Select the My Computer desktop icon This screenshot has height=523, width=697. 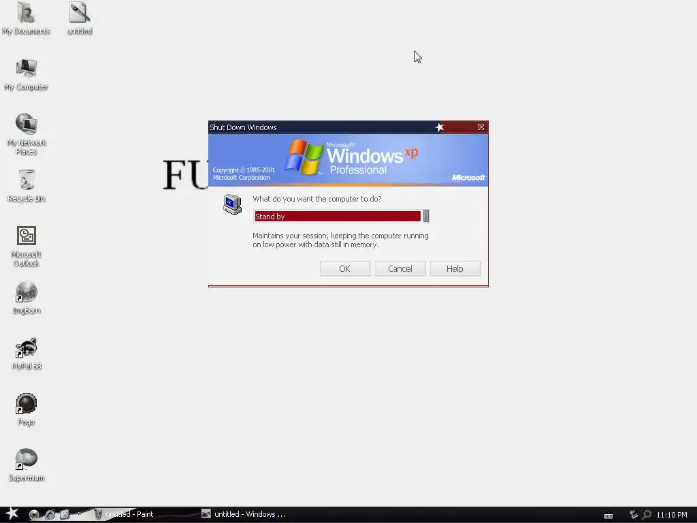[x=27, y=74]
